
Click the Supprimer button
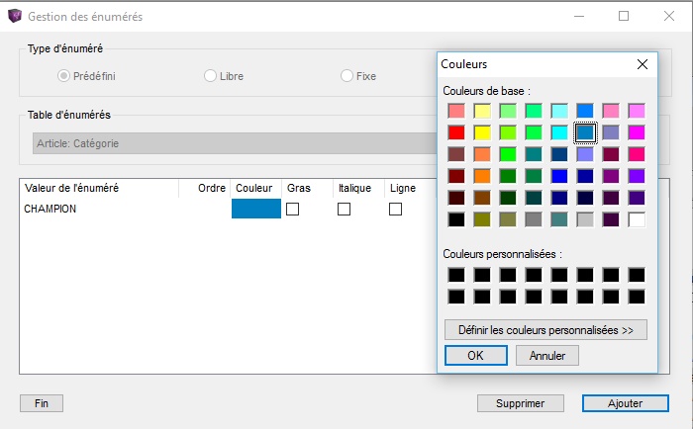(x=520, y=403)
